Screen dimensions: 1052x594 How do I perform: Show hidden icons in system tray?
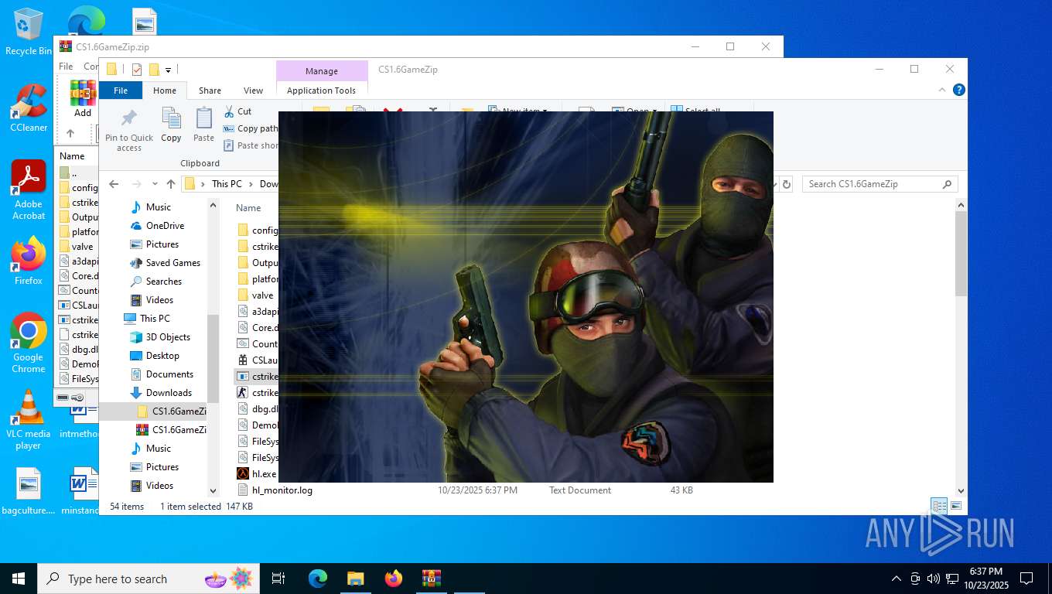(897, 579)
